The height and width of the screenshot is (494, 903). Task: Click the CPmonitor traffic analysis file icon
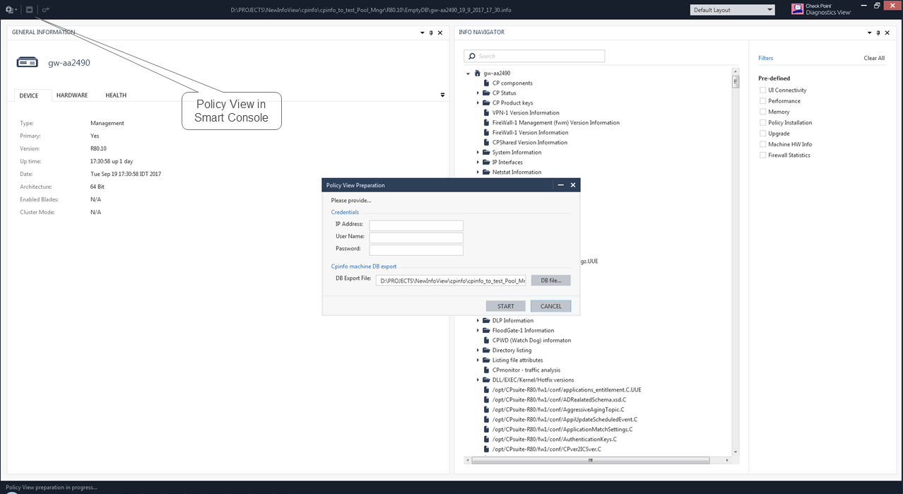(486, 370)
